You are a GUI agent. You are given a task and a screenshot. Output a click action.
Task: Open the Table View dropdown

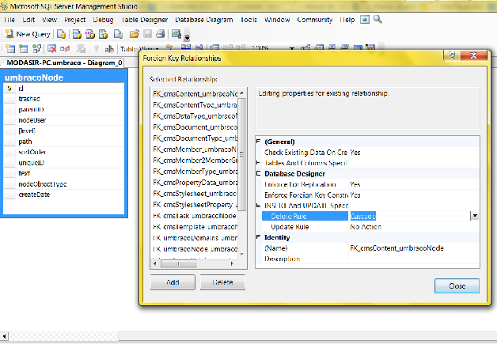coord(139,49)
